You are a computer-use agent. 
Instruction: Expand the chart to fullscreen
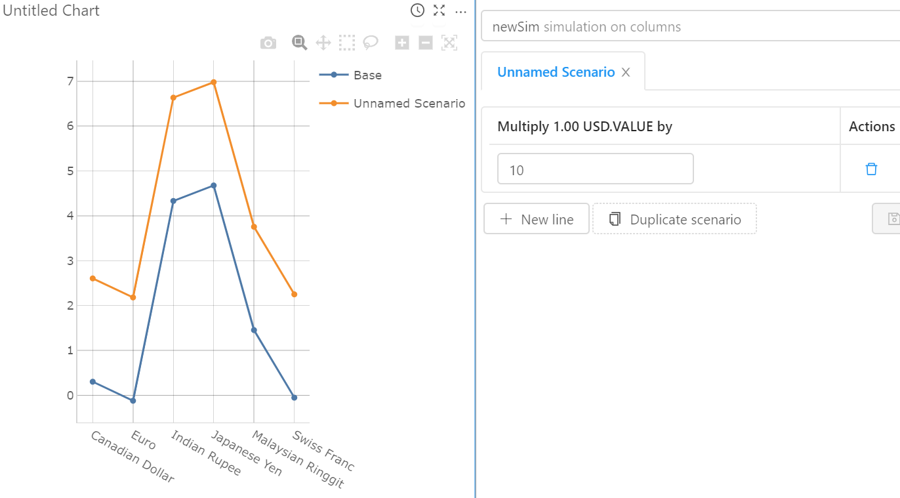438,10
